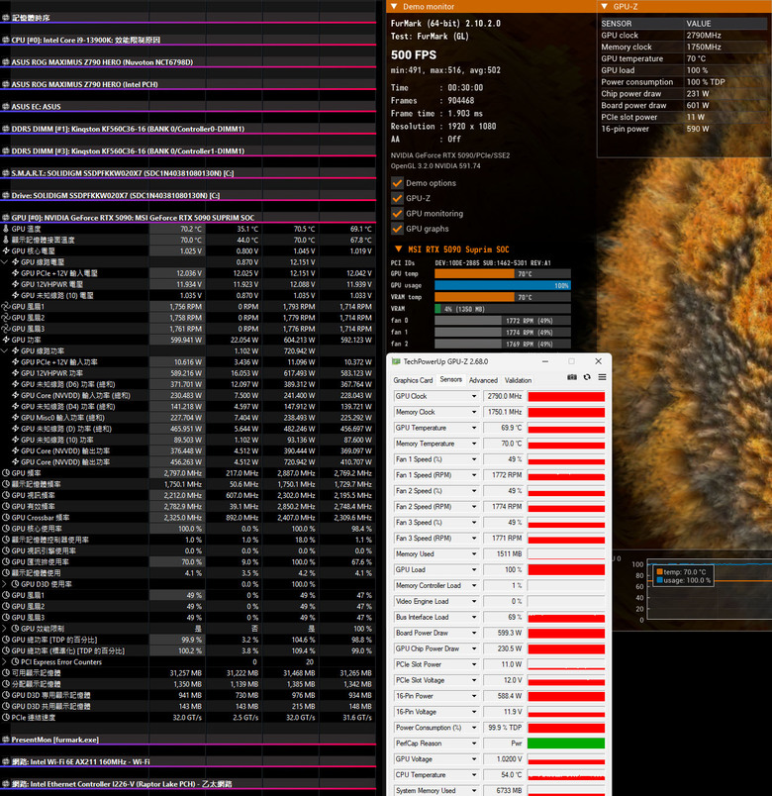Click icon beside PCIe 連結速度 row

pyautogui.click(x=6, y=718)
